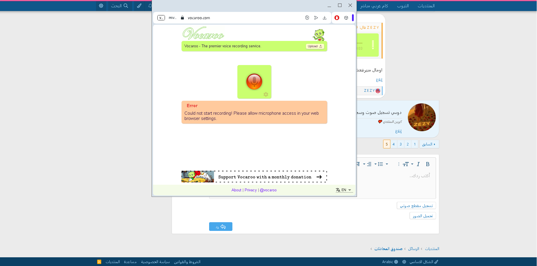The image size is (537, 266).
Task: Open the Privacy link in Vocaroo footer
Action: pyautogui.click(x=250, y=190)
